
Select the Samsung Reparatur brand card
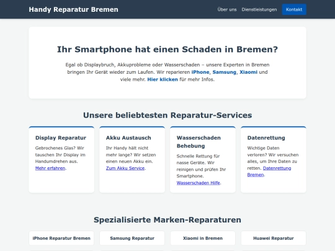pyautogui.click(x=132, y=238)
